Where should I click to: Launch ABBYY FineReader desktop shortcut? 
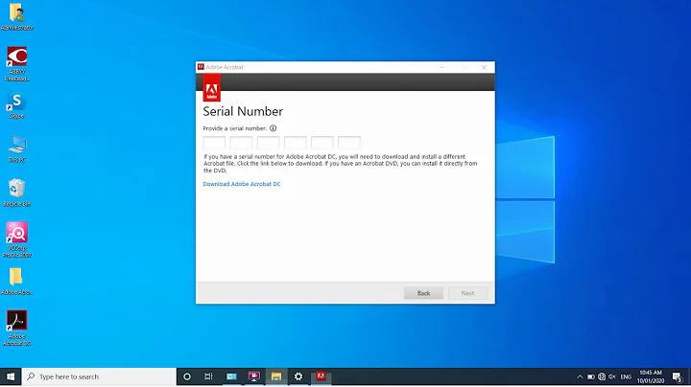pyautogui.click(x=16, y=64)
